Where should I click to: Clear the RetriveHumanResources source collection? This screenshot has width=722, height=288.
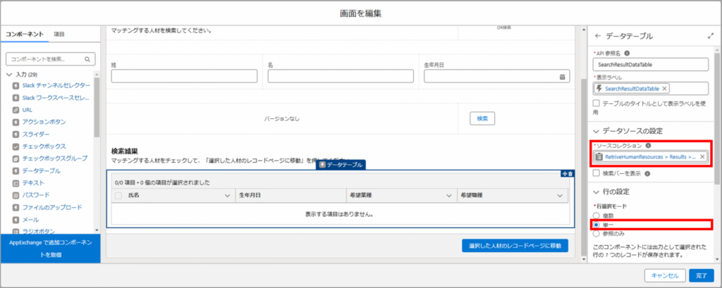coord(702,156)
